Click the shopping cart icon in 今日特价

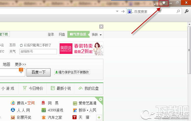[x=25, y=88]
